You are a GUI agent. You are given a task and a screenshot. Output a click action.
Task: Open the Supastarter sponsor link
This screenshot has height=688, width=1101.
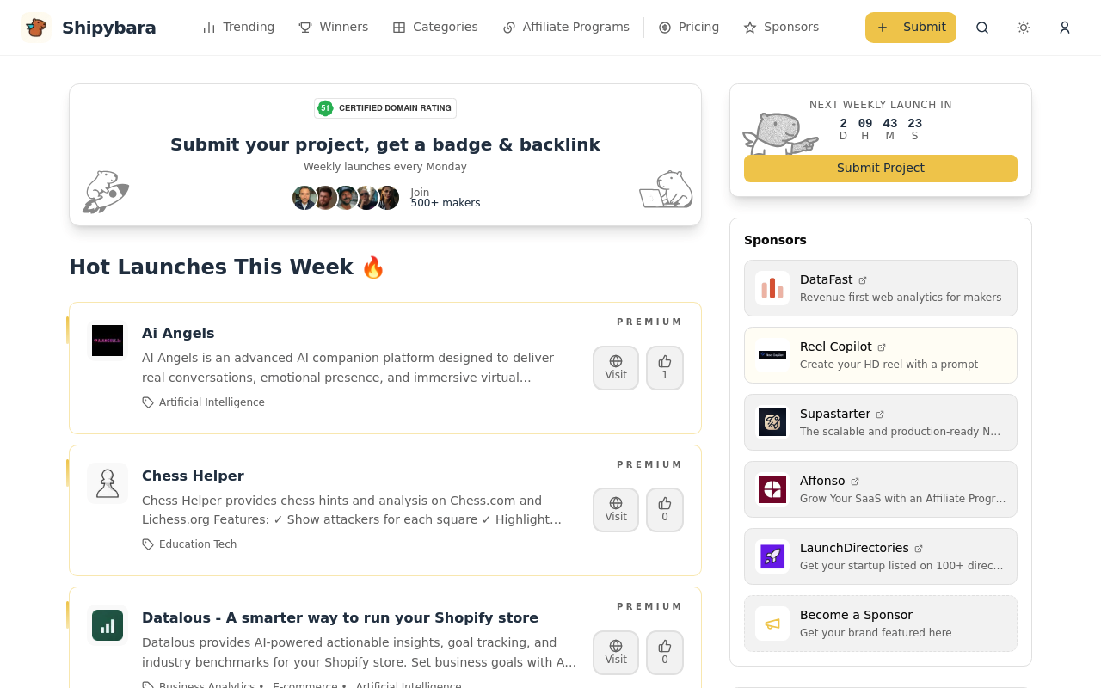tap(881, 422)
